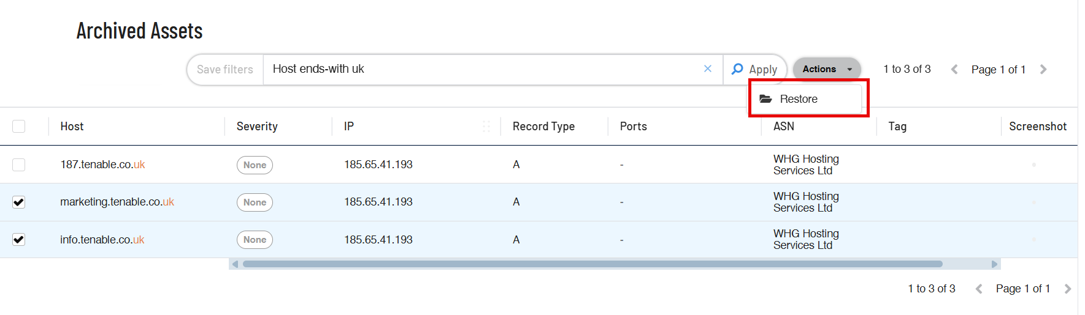
Task: Select Restore from the Actions menu
Action: pos(799,99)
